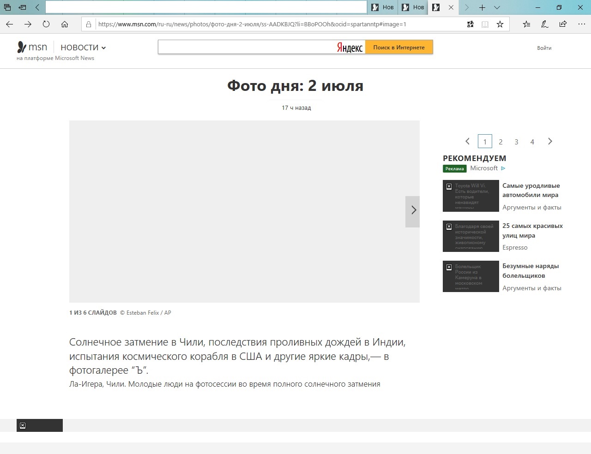Click the '17 ч назад' timestamp
The width and height of the screenshot is (591, 454).
coord(296,108)
